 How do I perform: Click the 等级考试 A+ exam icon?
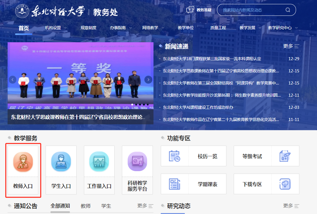285,156
